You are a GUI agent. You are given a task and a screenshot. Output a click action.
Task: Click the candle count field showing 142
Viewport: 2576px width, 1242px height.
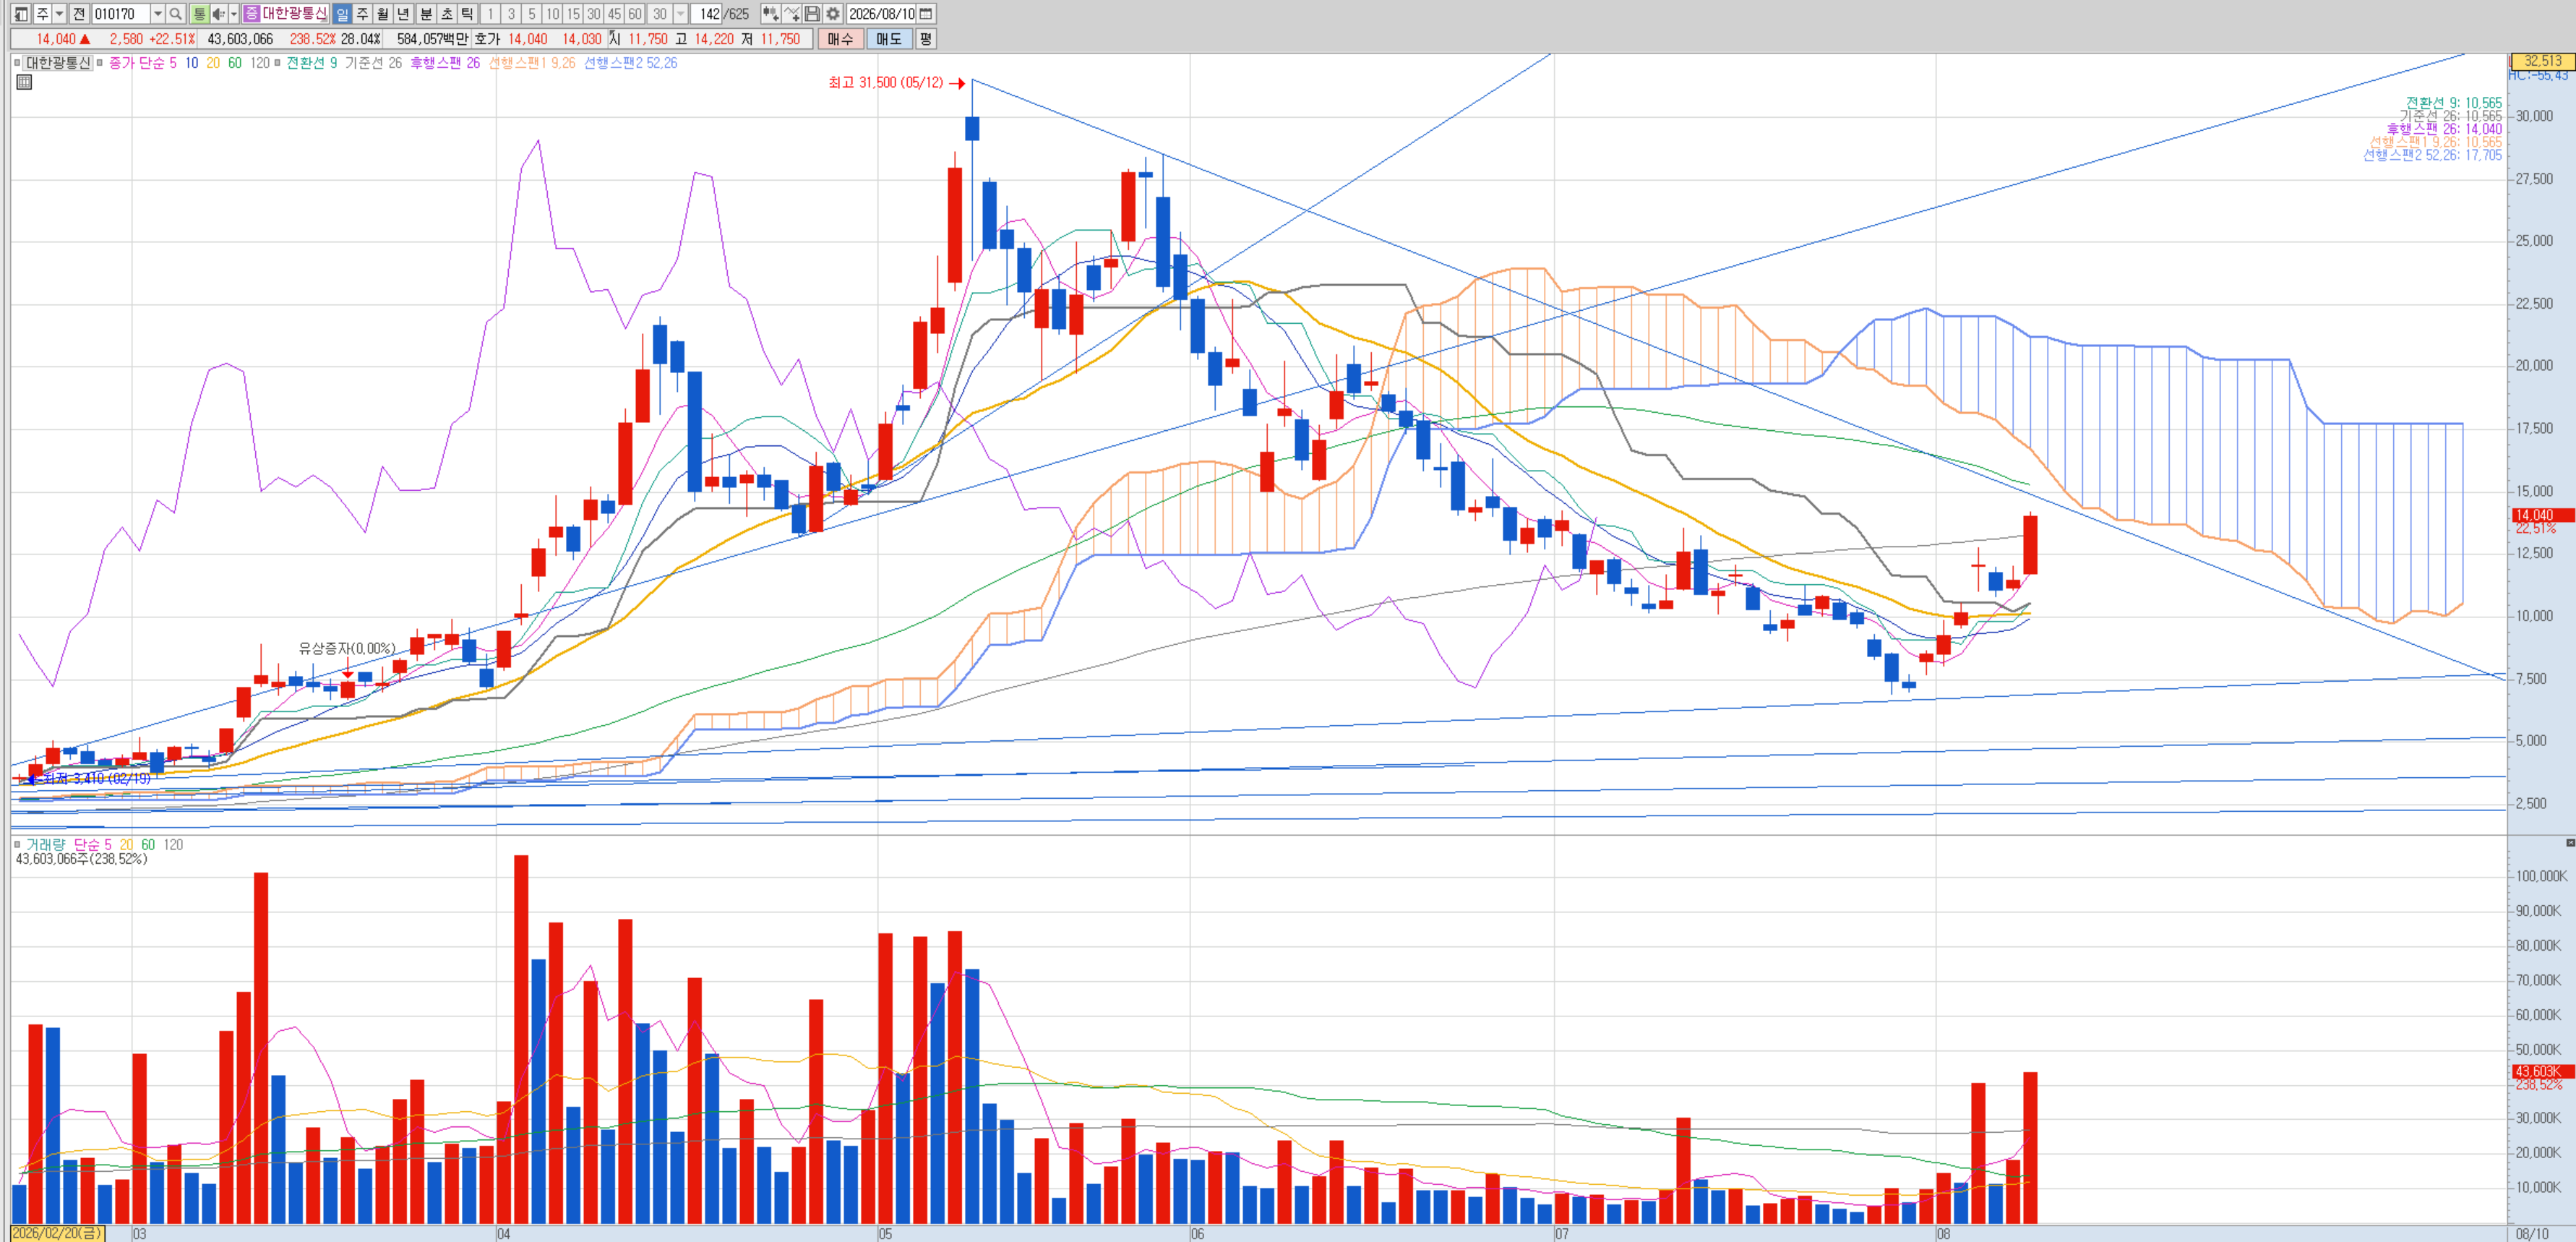(707, 14)
